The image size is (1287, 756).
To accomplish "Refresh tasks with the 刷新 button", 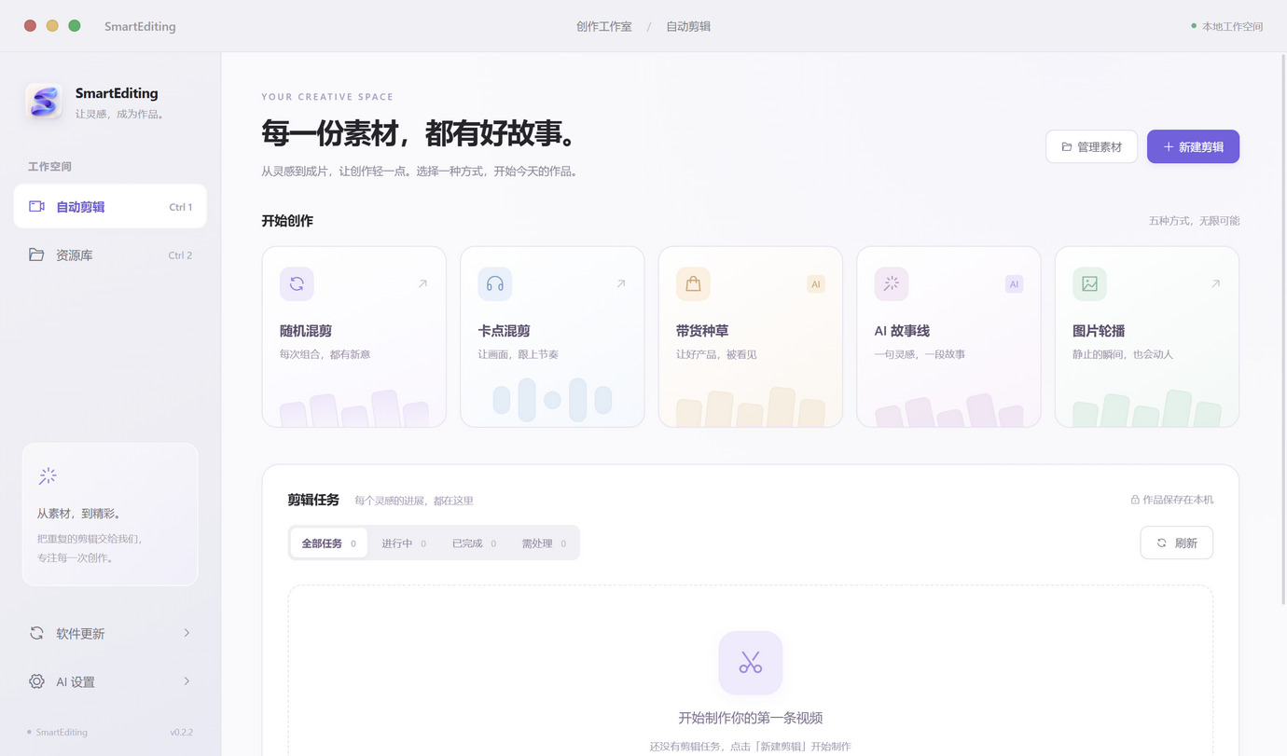I will click(x=1177, y=543).
